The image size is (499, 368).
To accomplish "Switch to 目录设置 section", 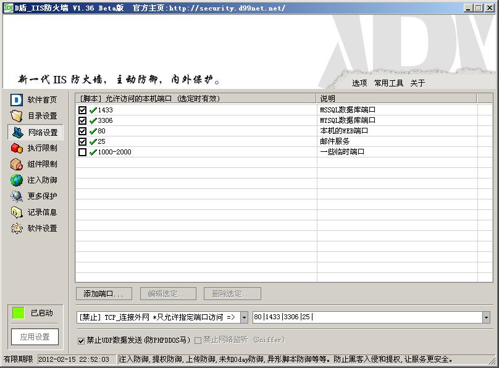I will point(43,116).
